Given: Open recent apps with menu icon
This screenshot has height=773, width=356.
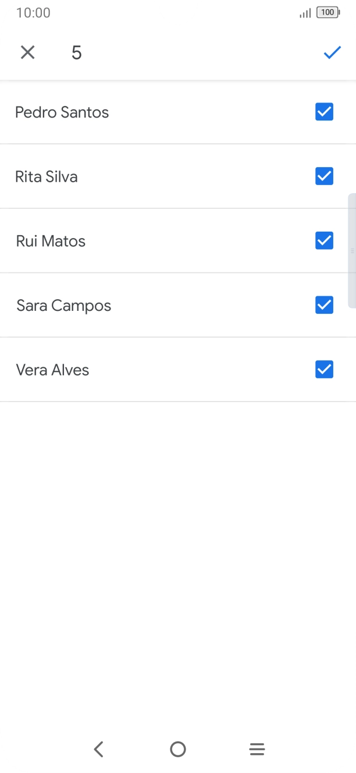Looking at the screenshot, I should pyautogui.click(x=257, y=749).
